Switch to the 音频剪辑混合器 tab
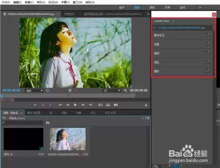 click(113, 14)
